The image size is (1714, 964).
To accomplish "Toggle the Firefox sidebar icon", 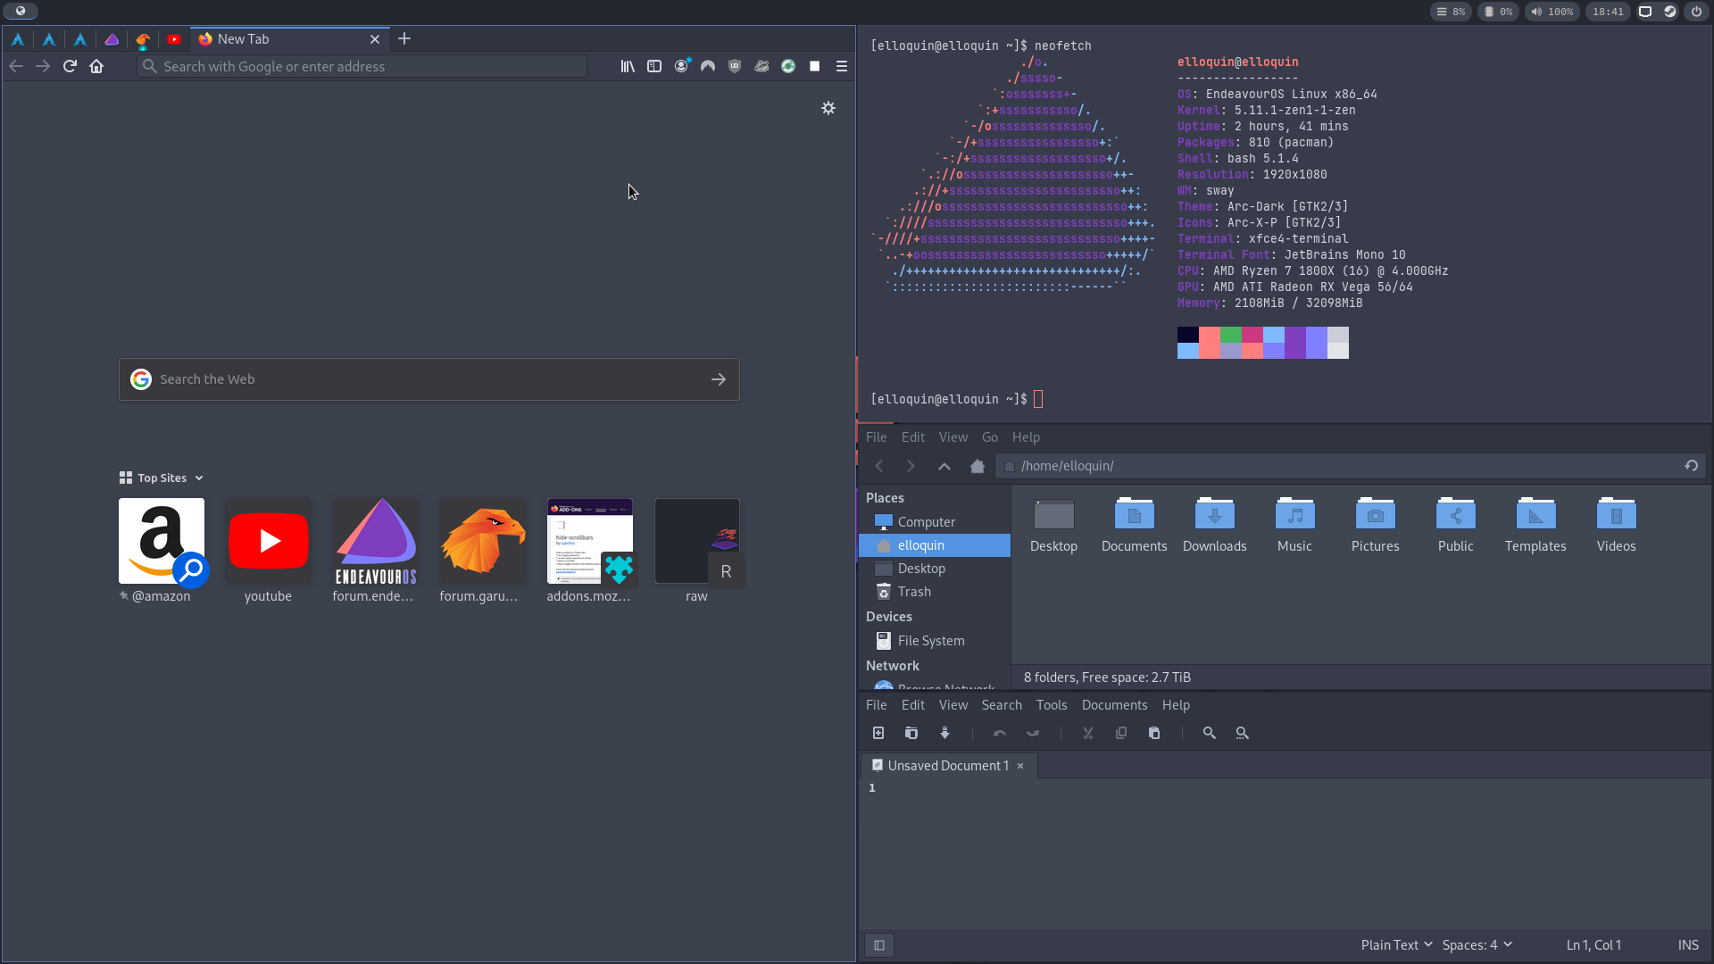I will click(654, 66).
